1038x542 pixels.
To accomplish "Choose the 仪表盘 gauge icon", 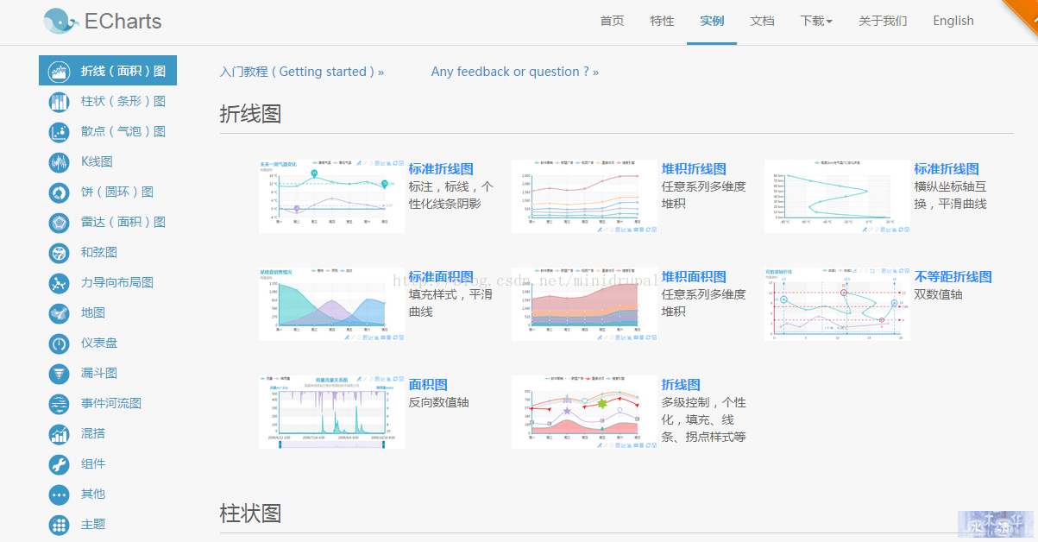I will coord(60,343).
